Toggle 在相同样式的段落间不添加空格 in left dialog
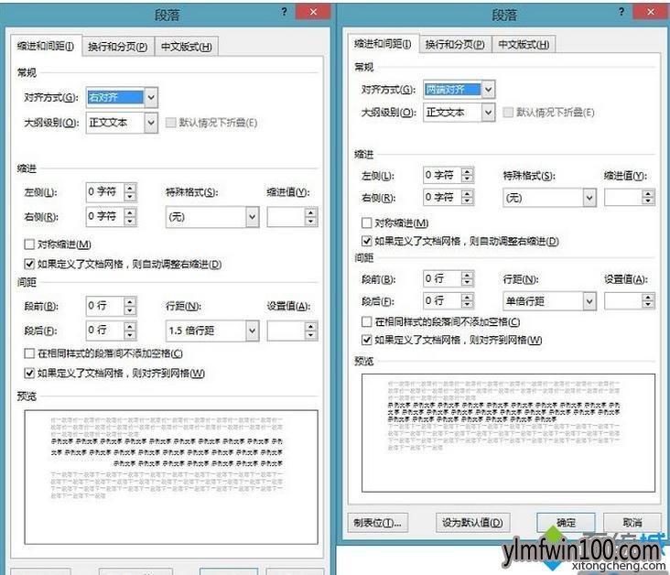Viewport: 670px width, 575px height. 29,353
